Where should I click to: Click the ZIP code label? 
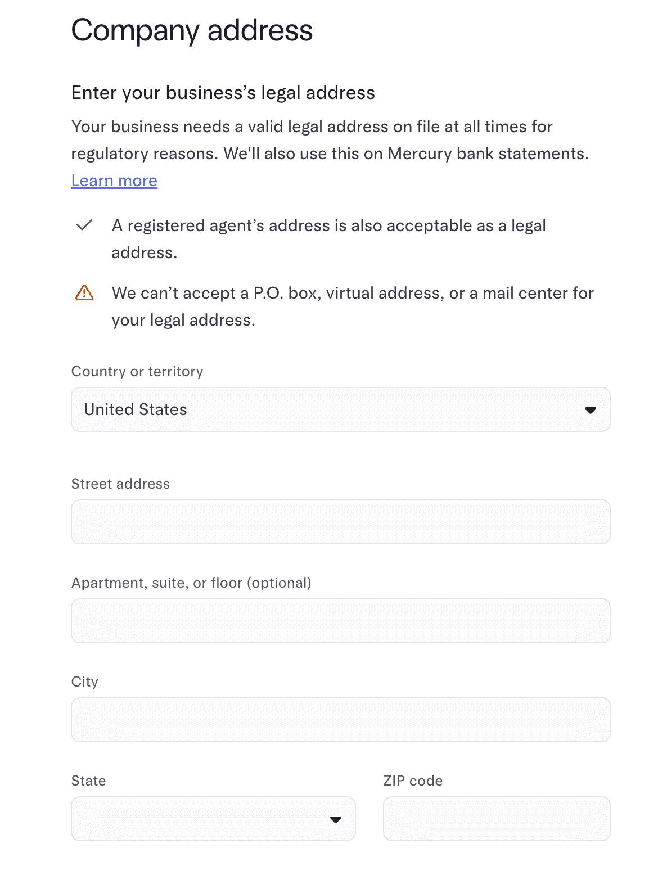[x=413, y=781]
